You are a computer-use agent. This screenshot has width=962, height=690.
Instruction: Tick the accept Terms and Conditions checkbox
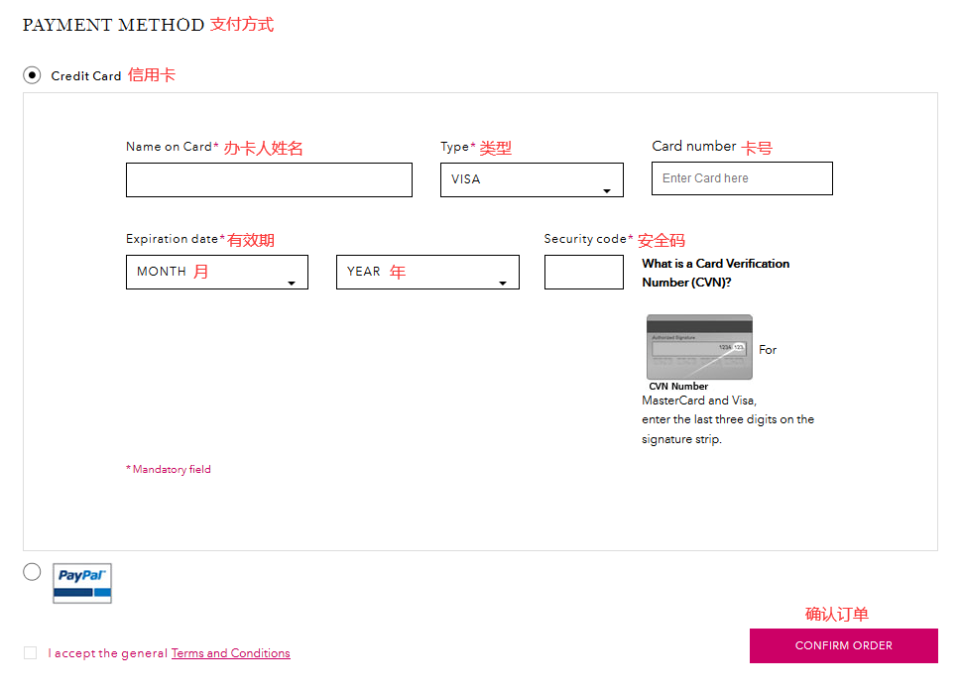pyautogui.click(x=31, y=652)
